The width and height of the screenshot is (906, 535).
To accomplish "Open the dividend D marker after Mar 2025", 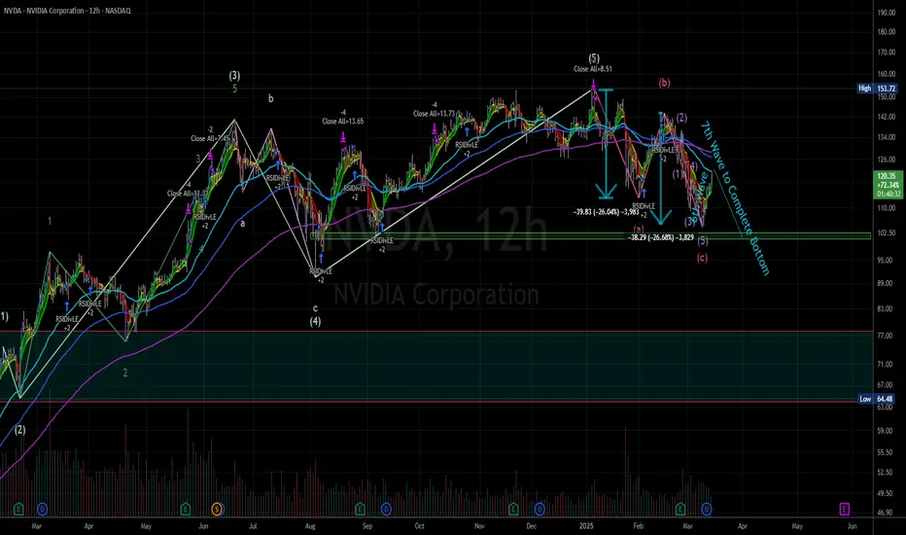I will point(706,509).
